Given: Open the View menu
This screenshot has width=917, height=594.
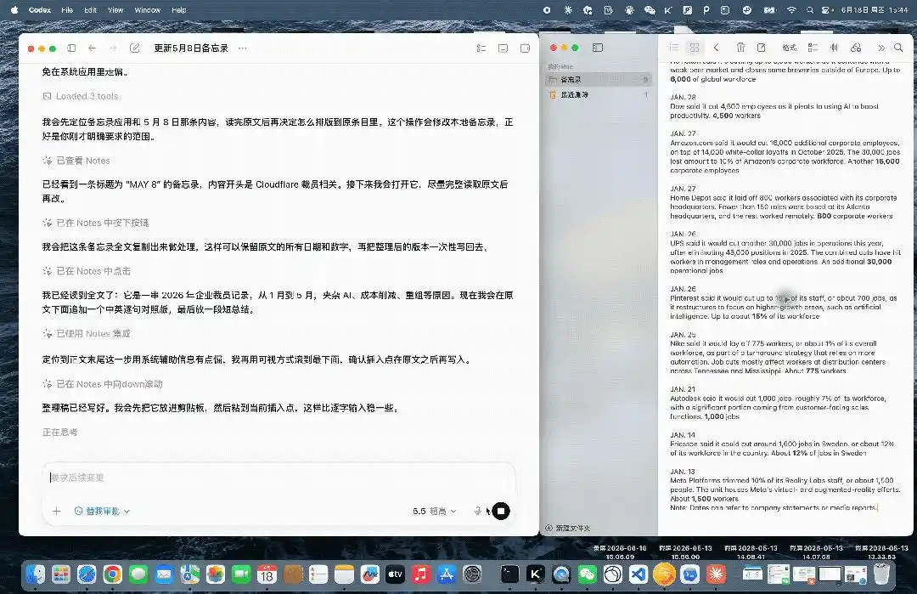Looking at the screenshot, I should 115,10.
